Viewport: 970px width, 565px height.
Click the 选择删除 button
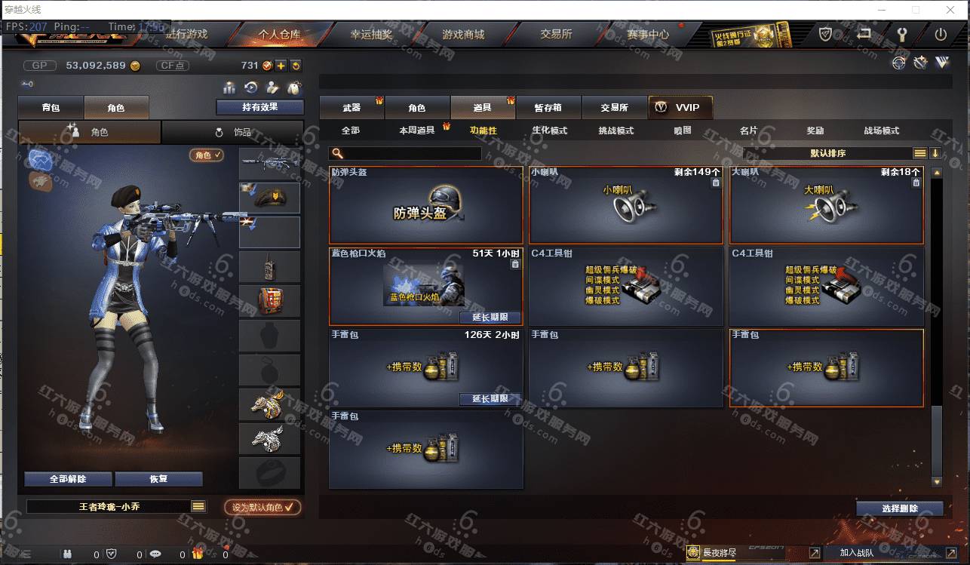[x=900, y=508]
